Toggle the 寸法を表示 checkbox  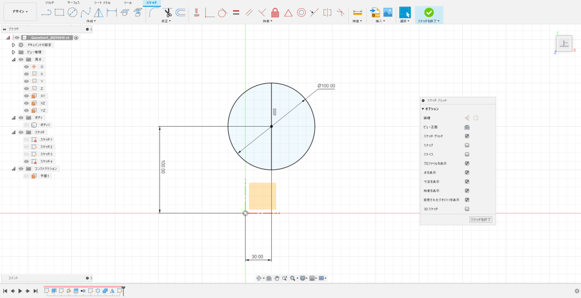[467, 181]
